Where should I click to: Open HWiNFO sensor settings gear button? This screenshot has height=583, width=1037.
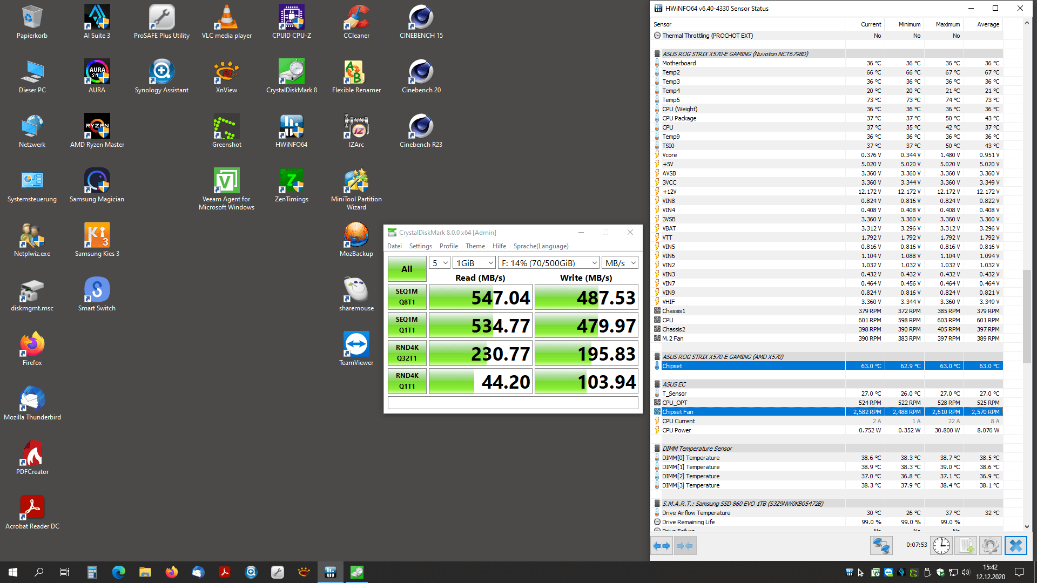(x=991, y=546)
